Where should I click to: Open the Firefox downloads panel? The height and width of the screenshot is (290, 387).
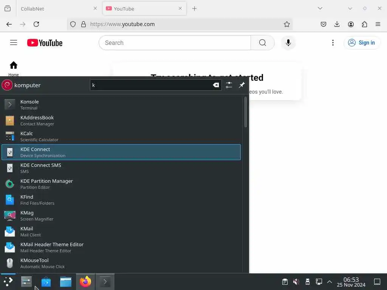coord(337,24)
